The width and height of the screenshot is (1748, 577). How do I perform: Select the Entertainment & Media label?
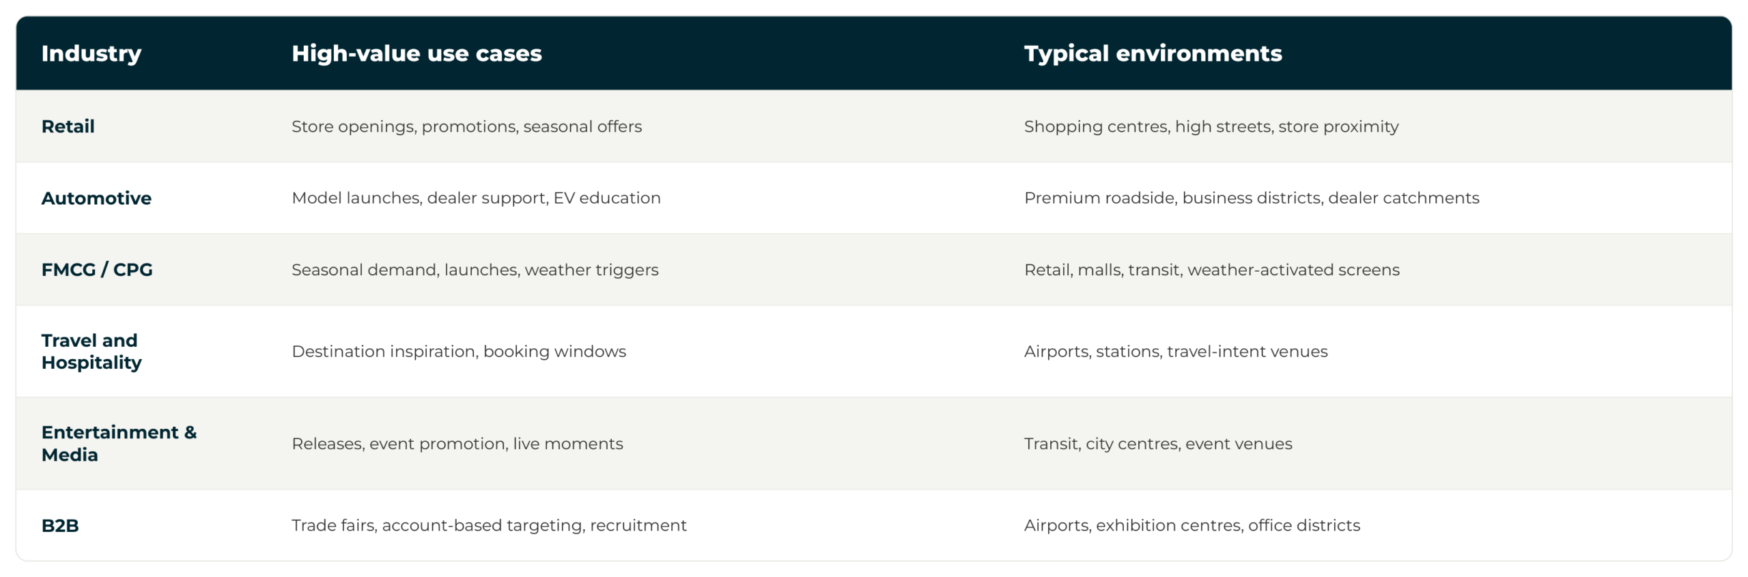(x=119, y=443)
